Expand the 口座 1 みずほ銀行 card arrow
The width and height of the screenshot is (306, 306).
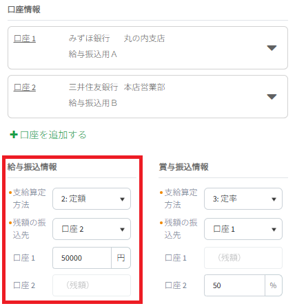[272, 48]
